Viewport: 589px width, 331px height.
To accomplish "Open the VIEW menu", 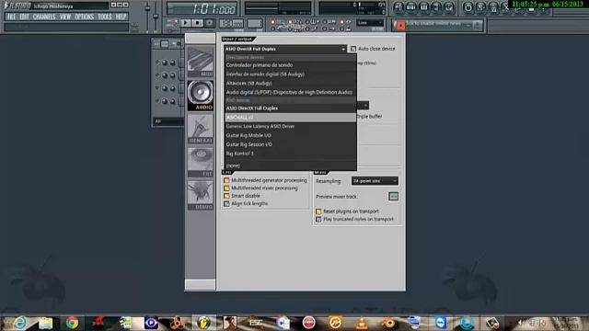I will [65, 17].
